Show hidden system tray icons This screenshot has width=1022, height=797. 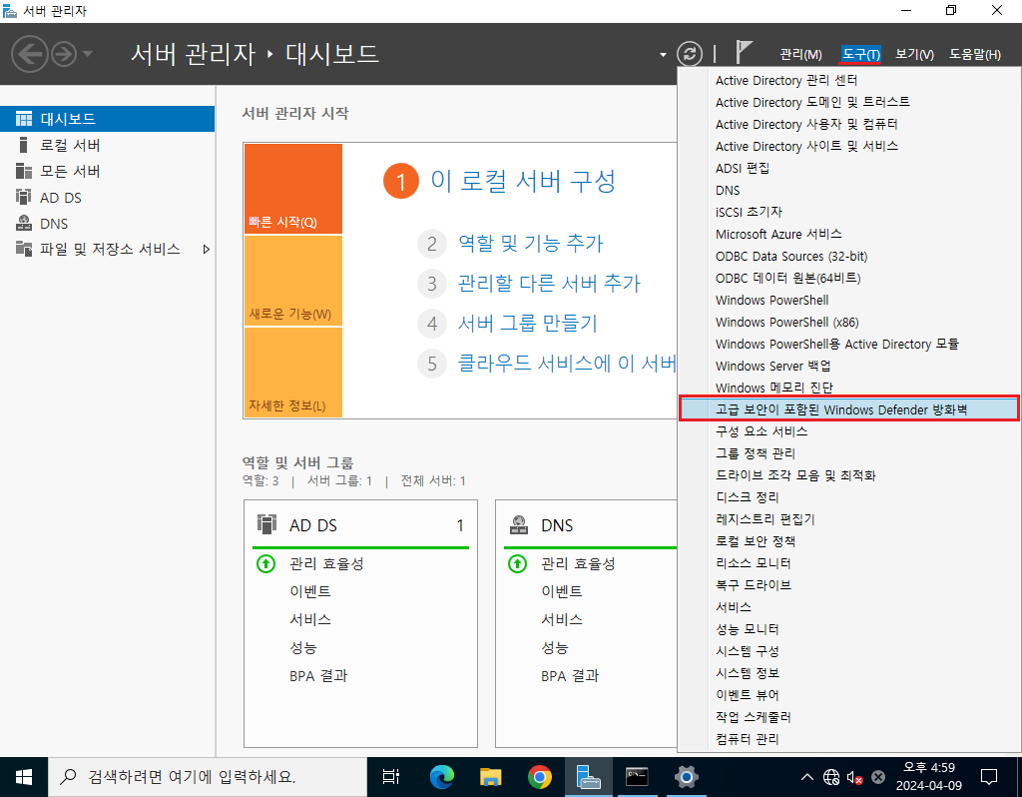click(x=806, y=777)
